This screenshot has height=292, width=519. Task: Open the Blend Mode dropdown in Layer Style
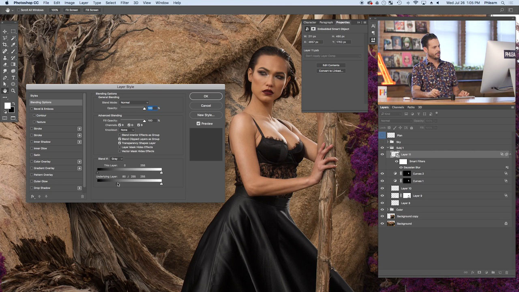coord(134,103)
